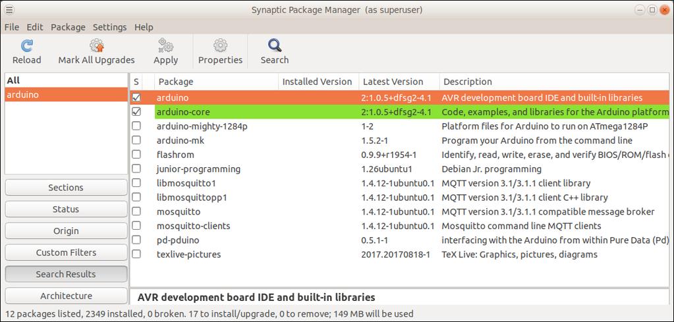
Task: Select arduino-mk package name
Action: coord(180,140)
